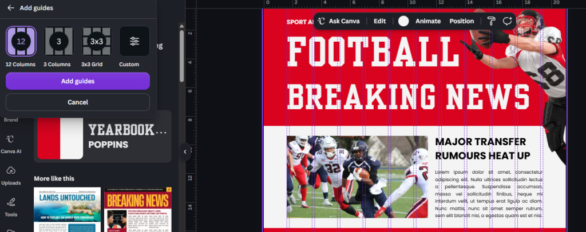Image resolution: width=586 pixels, height=232 pixels.
Task: Select the football game photo on canvas
Action: coord(357,177)
